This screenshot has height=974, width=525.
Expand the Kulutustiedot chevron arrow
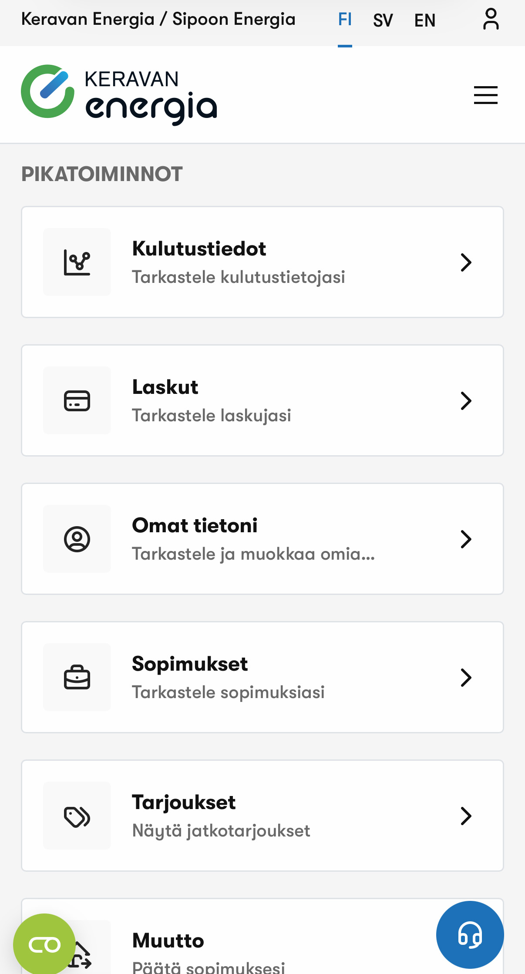[466, 262]
